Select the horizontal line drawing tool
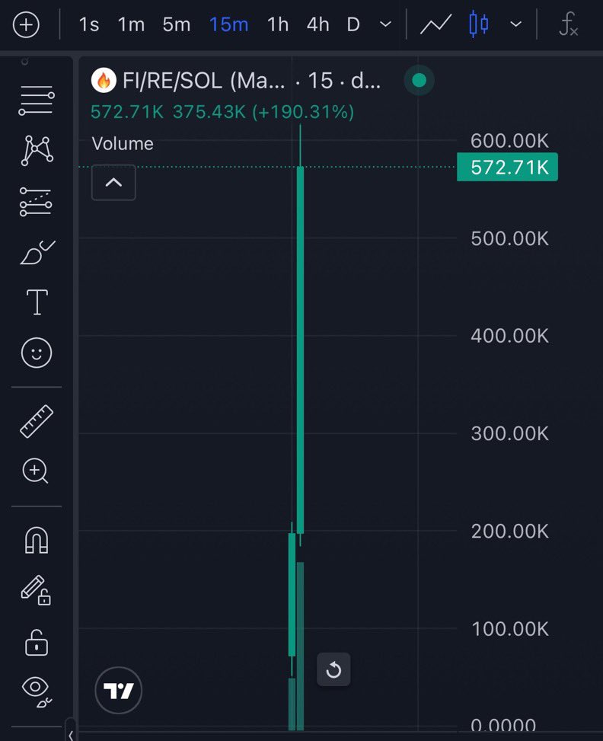The image size is (603, 741). point(37,101)
